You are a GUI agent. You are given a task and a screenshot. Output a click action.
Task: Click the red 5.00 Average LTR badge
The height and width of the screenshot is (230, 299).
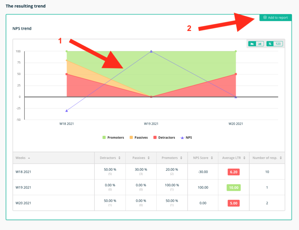point(234,203)
